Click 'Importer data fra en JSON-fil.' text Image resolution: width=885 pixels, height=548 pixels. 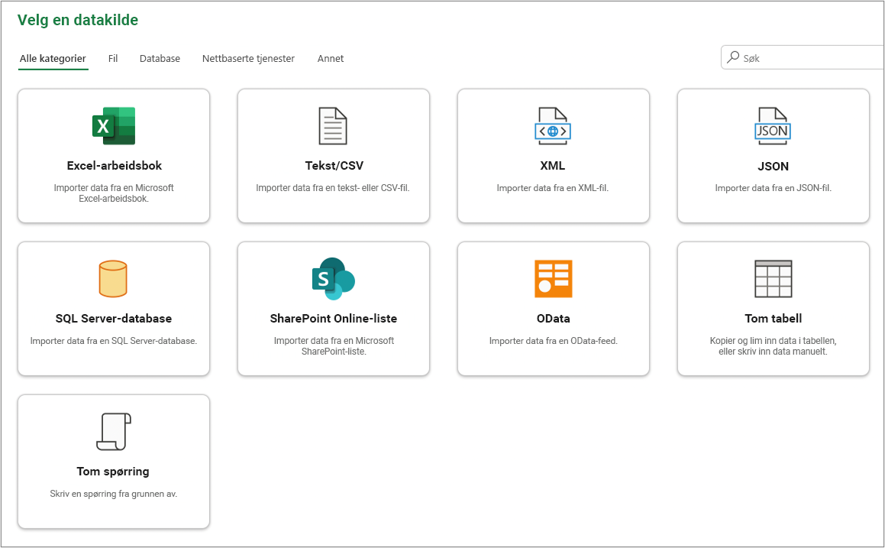[x=774, y=188]
